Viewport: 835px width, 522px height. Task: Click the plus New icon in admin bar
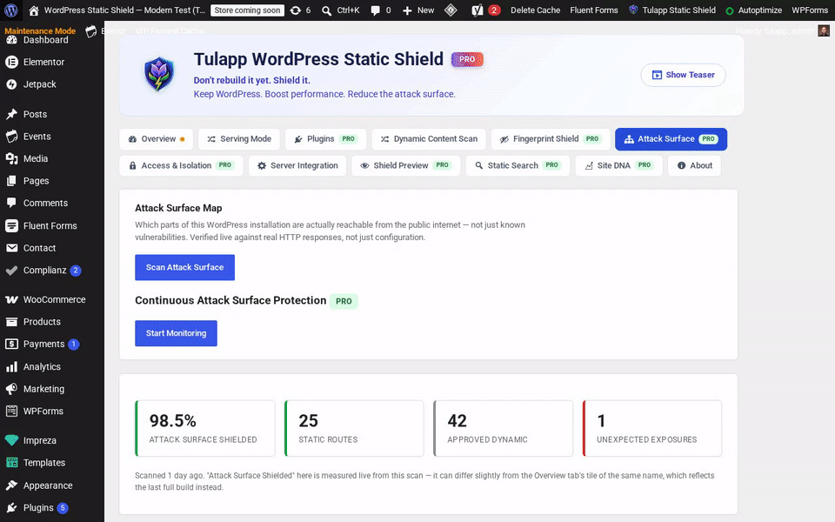[x=407, y=10]
